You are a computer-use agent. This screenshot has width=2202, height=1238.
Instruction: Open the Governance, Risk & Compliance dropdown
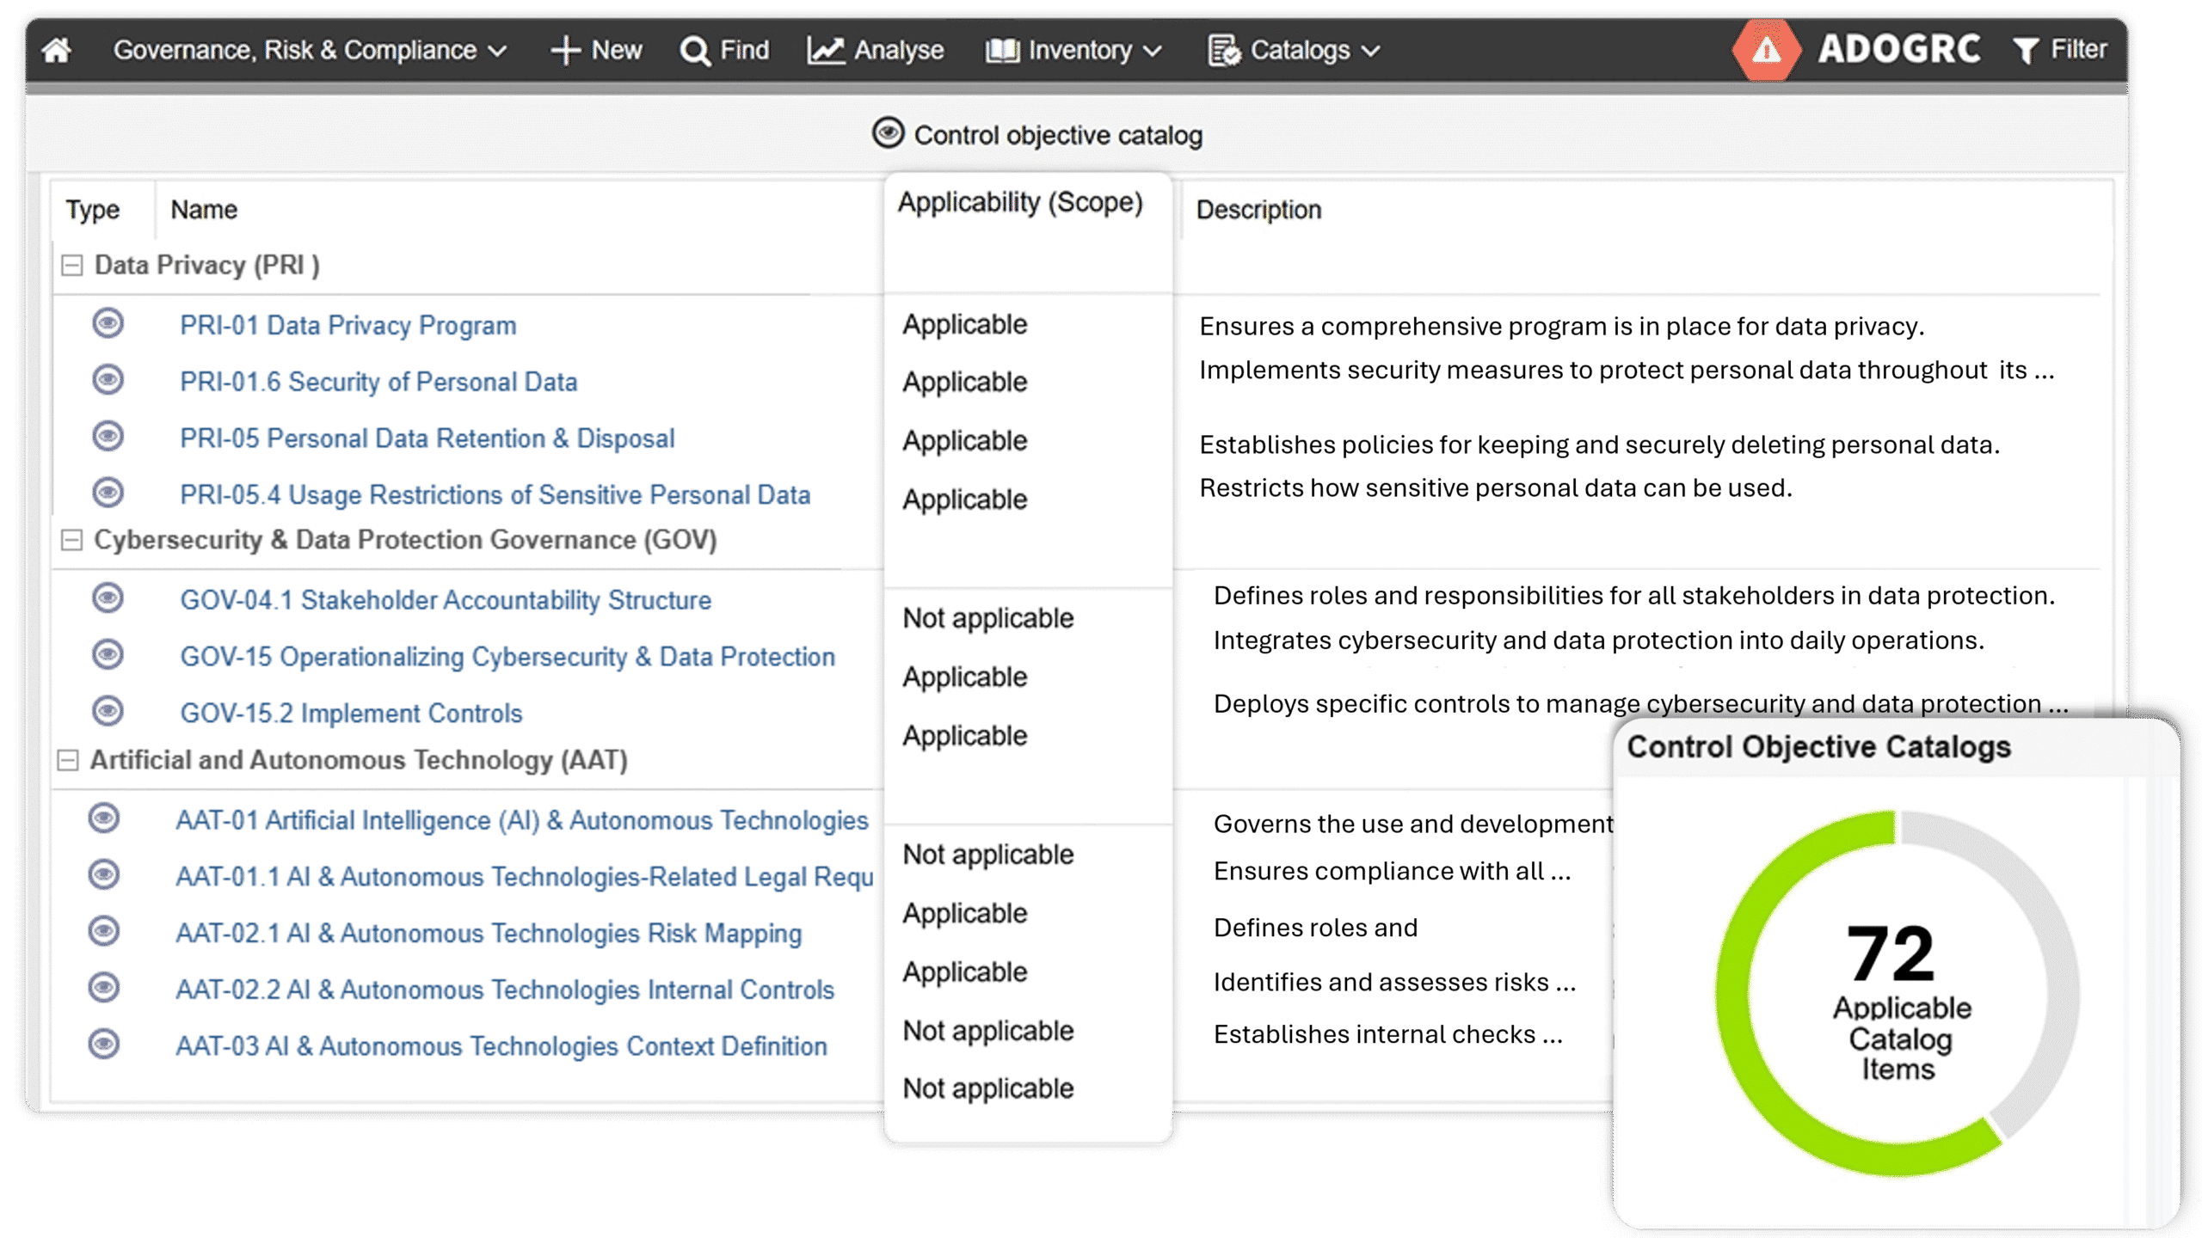pyautogui.click(x=310, y=50)
